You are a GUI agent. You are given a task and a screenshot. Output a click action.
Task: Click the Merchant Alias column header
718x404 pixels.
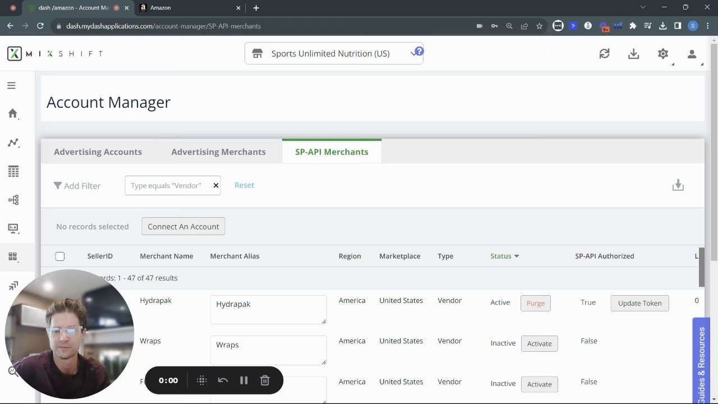pos(234,256)
